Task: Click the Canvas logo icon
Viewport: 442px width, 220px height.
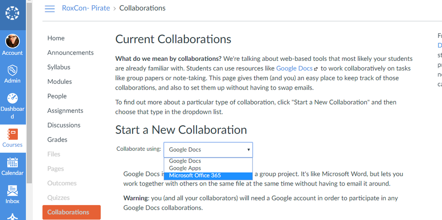Action: (x=12, y=13)
